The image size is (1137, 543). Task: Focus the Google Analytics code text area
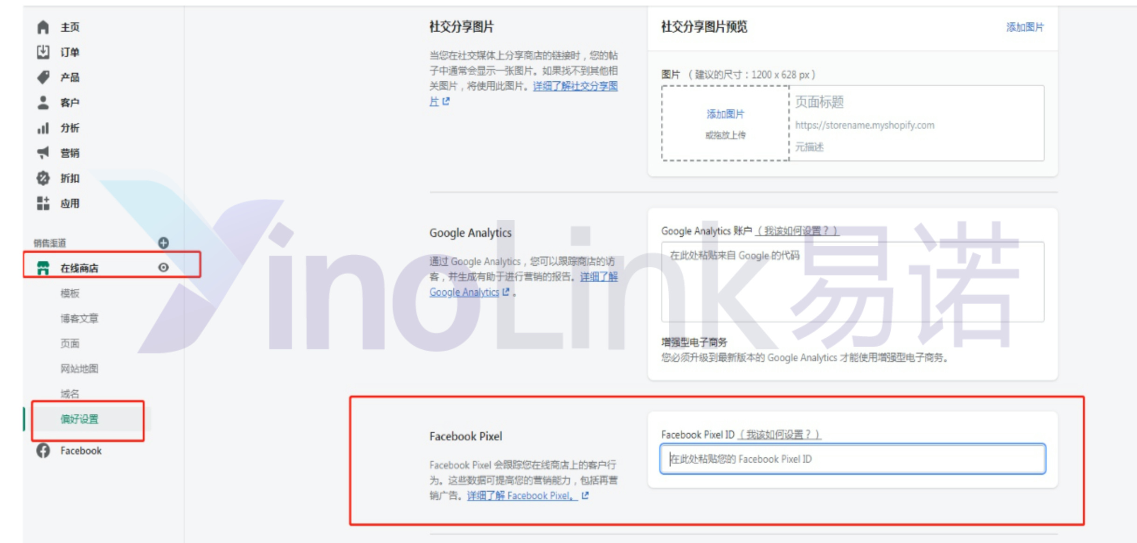pos(853,282)
